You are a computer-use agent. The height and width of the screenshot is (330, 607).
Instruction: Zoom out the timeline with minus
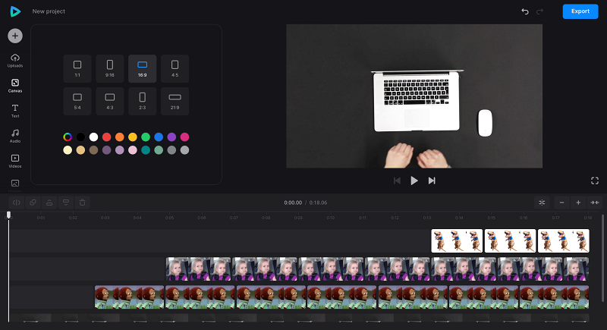[x=561, y=203]
